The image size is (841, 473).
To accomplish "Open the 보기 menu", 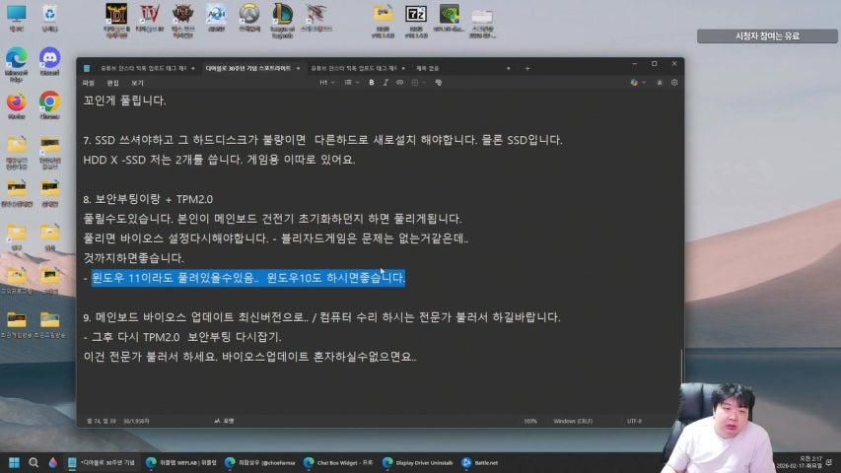I will point(137,83).
